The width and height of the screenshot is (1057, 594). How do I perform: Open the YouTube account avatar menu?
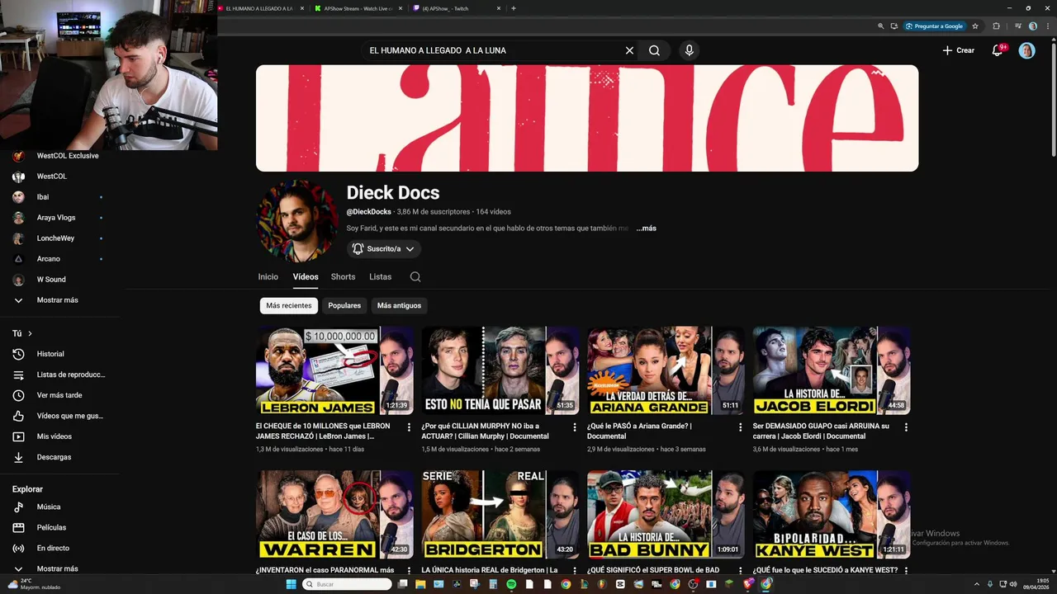point(1026,50)
